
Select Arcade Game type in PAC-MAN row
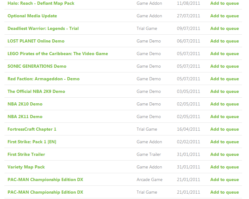click(x=150, y=179)
